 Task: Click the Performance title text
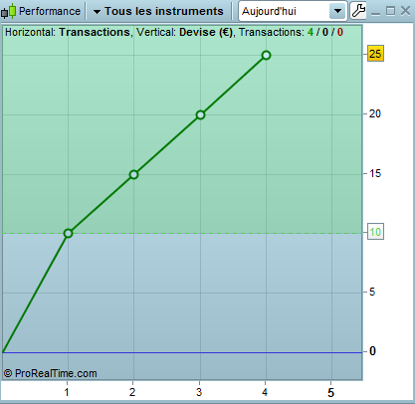(50, 11)
